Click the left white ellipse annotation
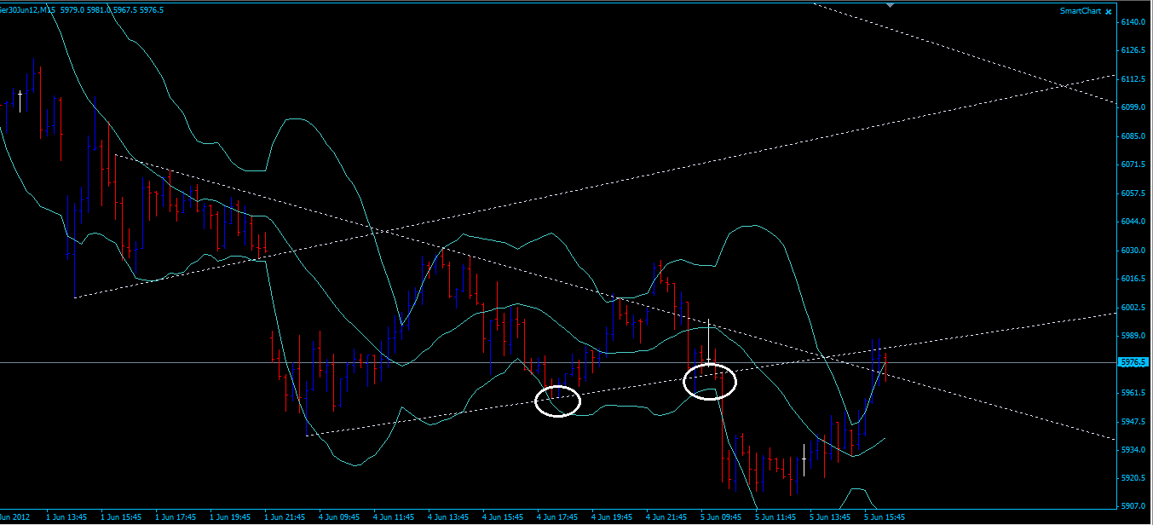The image size is (1153, 525). (557, 401)
